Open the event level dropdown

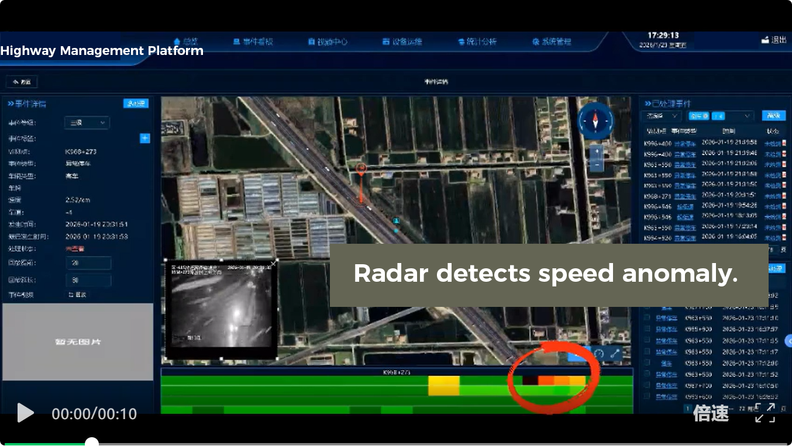tap(87, 123)
